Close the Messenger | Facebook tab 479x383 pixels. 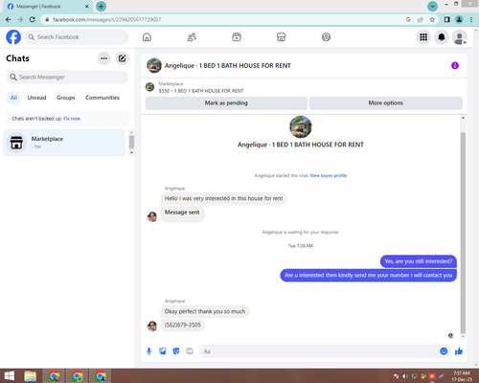[86, 7]
